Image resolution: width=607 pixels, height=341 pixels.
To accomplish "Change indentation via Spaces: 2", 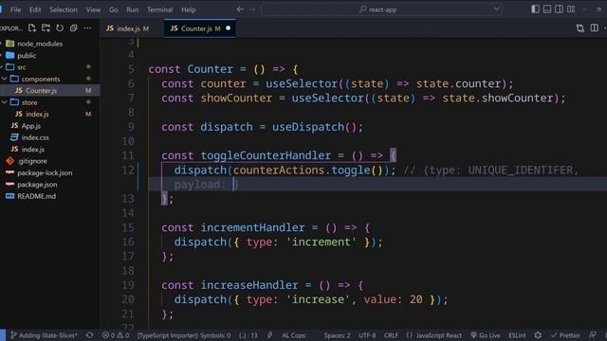I will point(337,335).
